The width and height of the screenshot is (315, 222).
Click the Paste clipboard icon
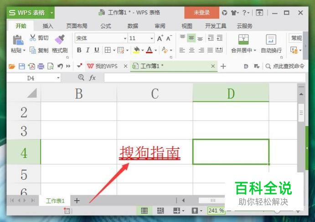[x=18, y=40]
